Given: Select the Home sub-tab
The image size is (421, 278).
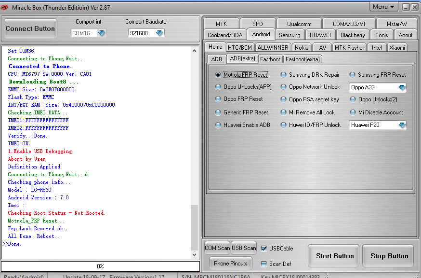Looking at the screenshot, I should (x=215, y=47).
